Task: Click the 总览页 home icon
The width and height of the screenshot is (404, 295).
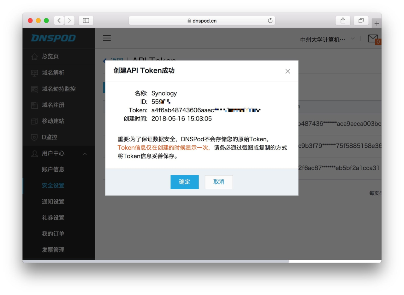Action: pyautogui.click(x=34, y=57)
